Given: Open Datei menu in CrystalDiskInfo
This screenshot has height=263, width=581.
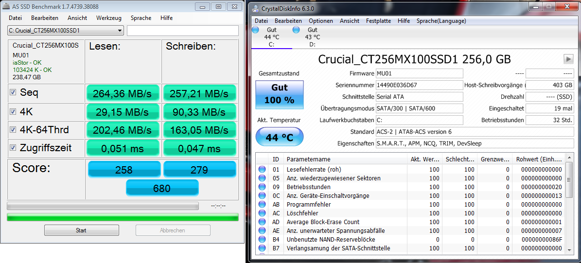Looking at the screenshot, I should (x=261, y=21).
